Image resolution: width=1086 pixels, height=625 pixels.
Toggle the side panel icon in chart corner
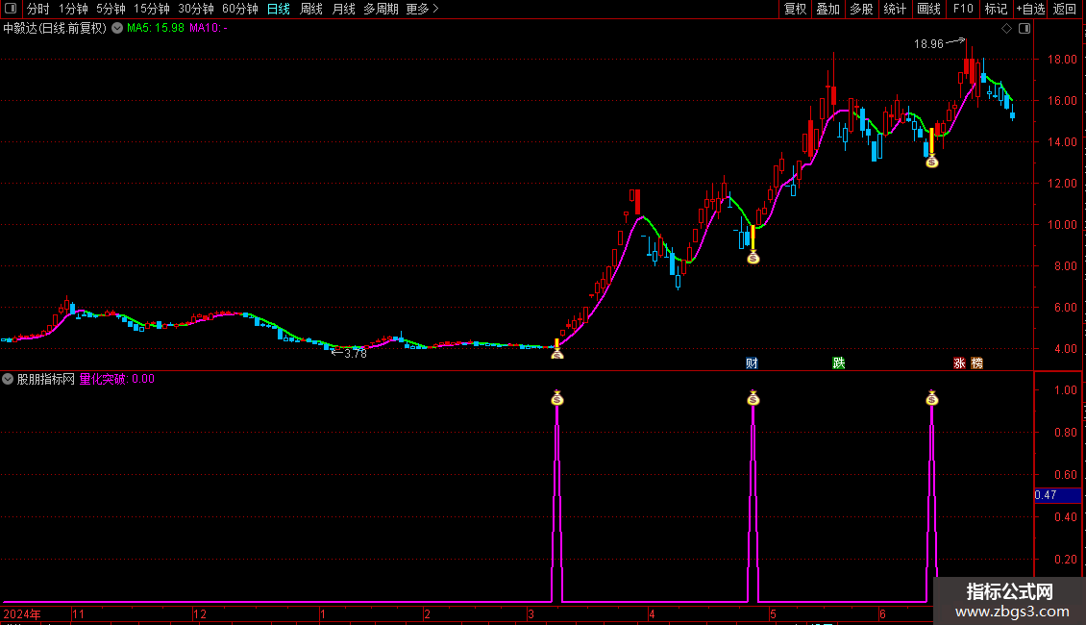coord(1024,29)
